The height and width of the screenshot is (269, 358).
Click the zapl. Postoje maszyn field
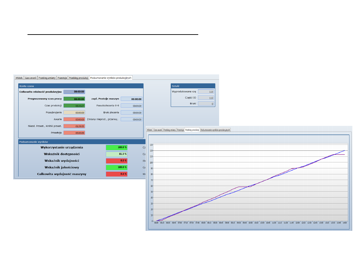point(131,99)
